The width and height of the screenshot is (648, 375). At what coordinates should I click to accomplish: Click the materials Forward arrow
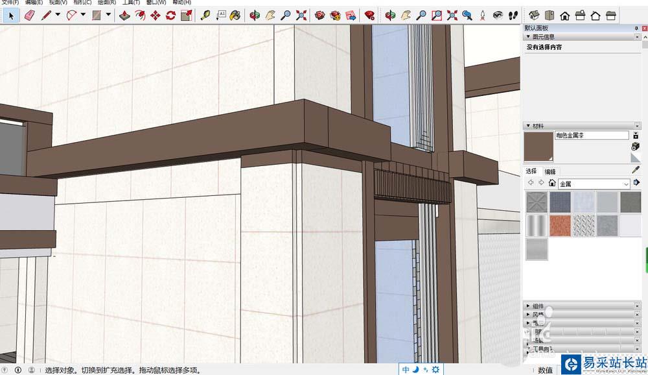coord(541,182)
